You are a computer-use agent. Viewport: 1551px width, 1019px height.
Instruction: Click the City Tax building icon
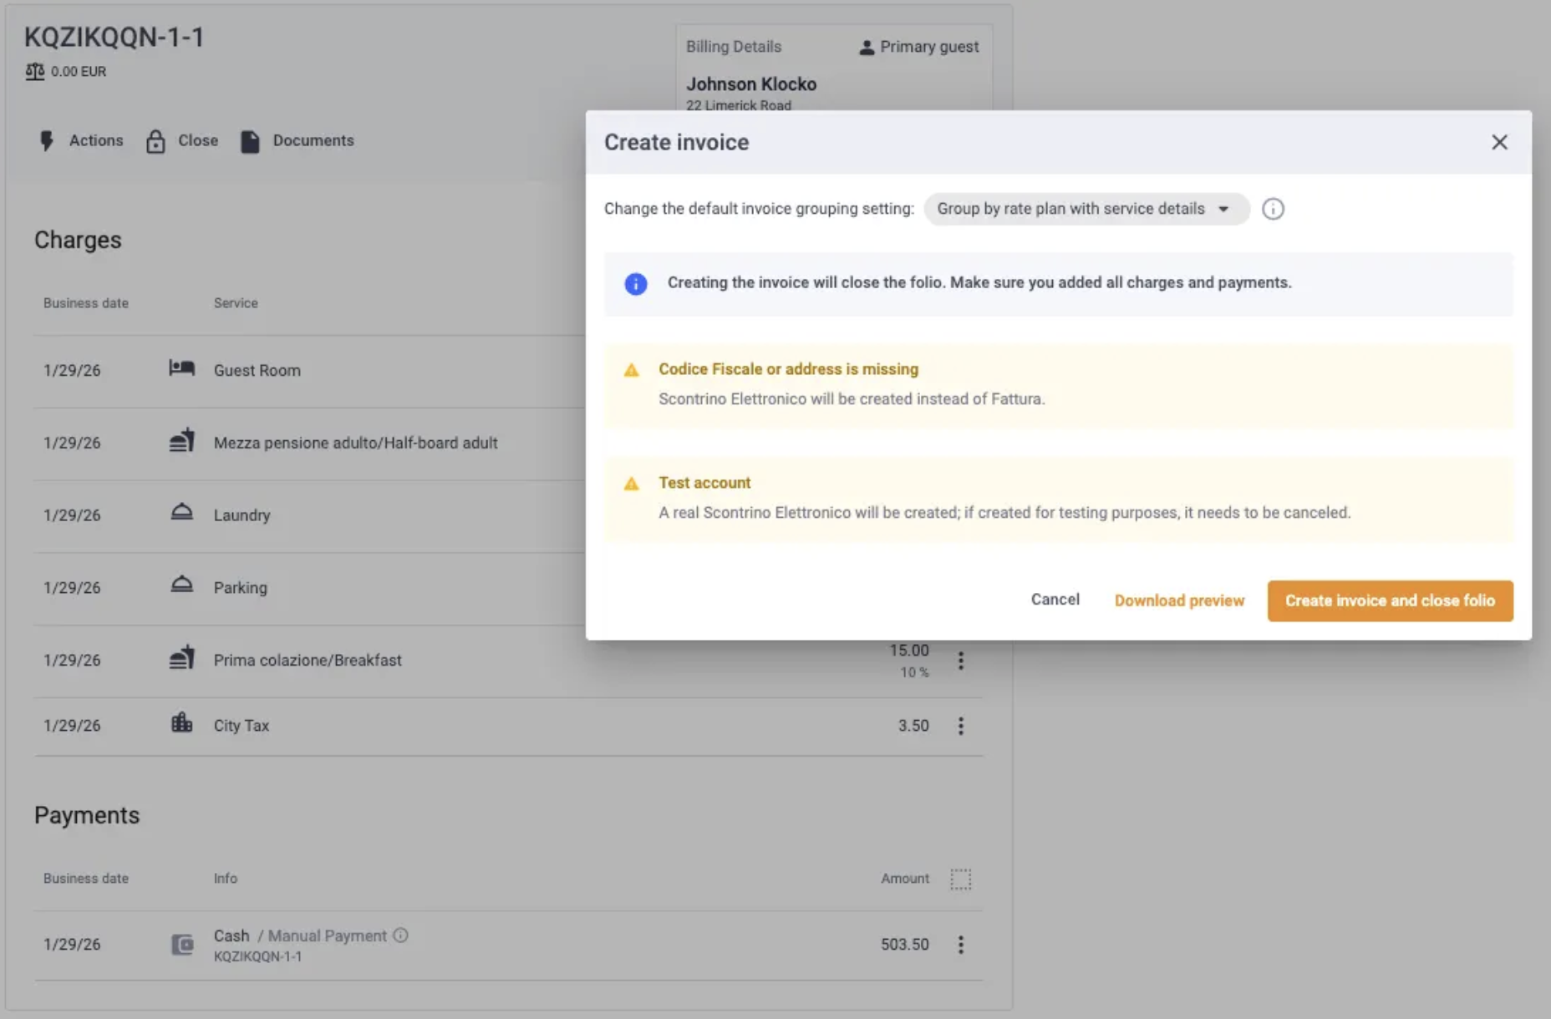(181, 722)
